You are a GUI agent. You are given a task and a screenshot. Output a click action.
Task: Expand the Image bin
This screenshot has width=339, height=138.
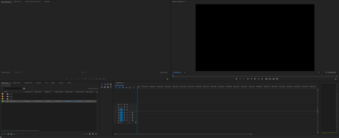point(5,96)
